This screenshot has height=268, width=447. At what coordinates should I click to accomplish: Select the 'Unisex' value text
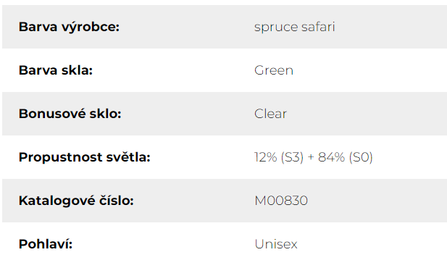click(x=276, y=244)
